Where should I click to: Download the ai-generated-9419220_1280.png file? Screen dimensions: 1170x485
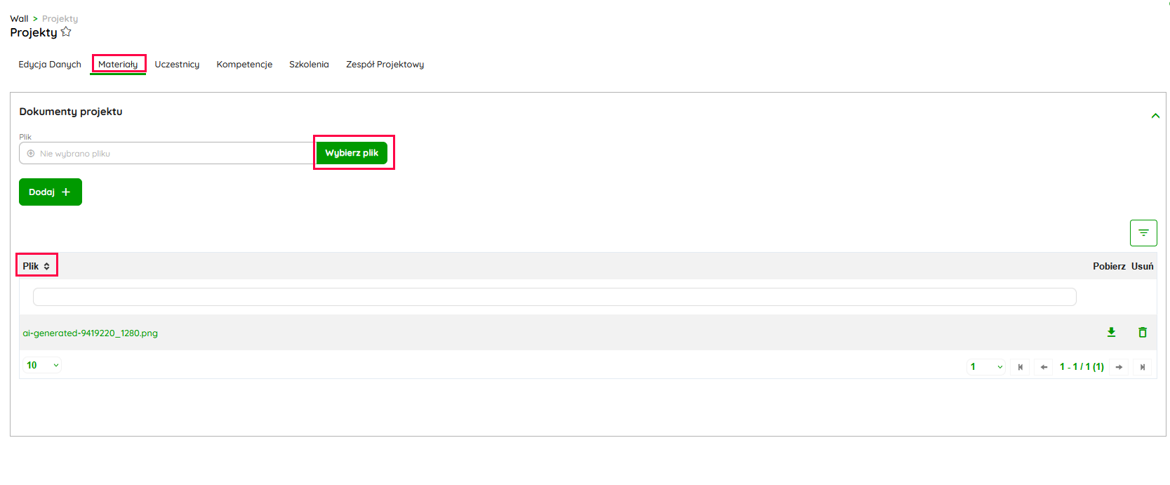coord(1111,333)
